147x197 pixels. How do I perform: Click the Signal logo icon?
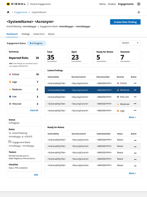click(8, 4)
